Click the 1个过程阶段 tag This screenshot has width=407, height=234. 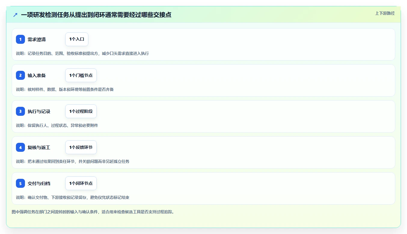point(81,111)
